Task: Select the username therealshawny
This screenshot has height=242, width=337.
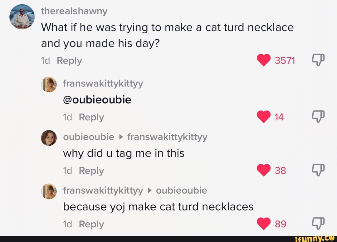Action: [x=75, y=11]
